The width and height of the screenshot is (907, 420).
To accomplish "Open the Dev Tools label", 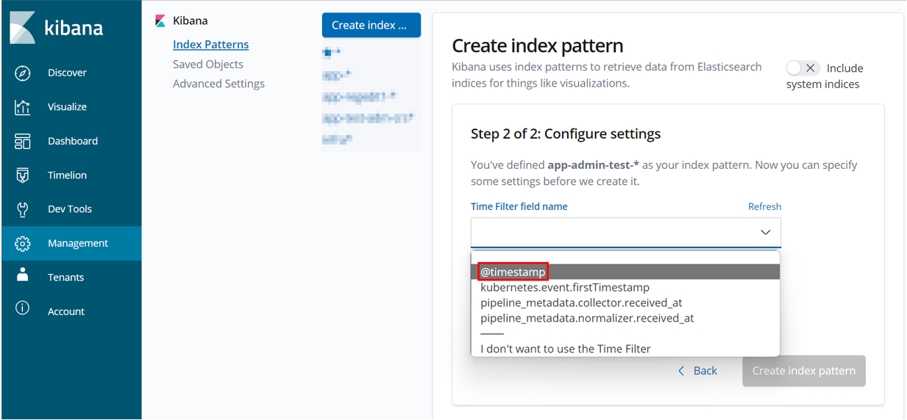I will pyautogui.click(x=70, y=209).
